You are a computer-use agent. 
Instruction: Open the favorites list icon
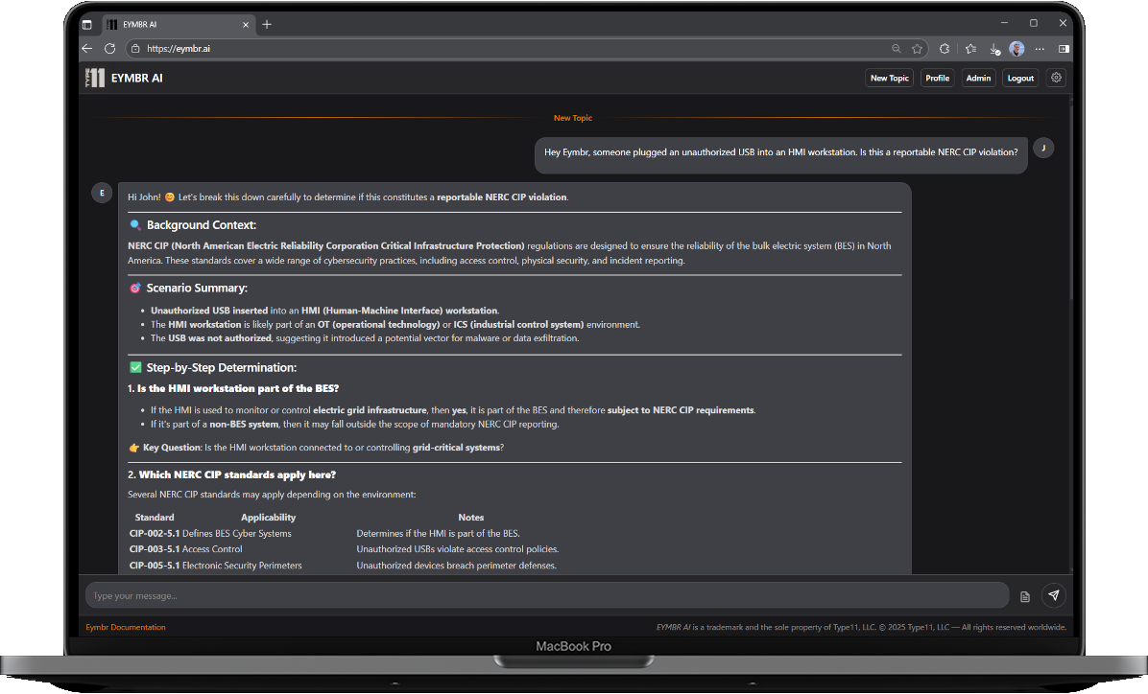tap(970, 49)
